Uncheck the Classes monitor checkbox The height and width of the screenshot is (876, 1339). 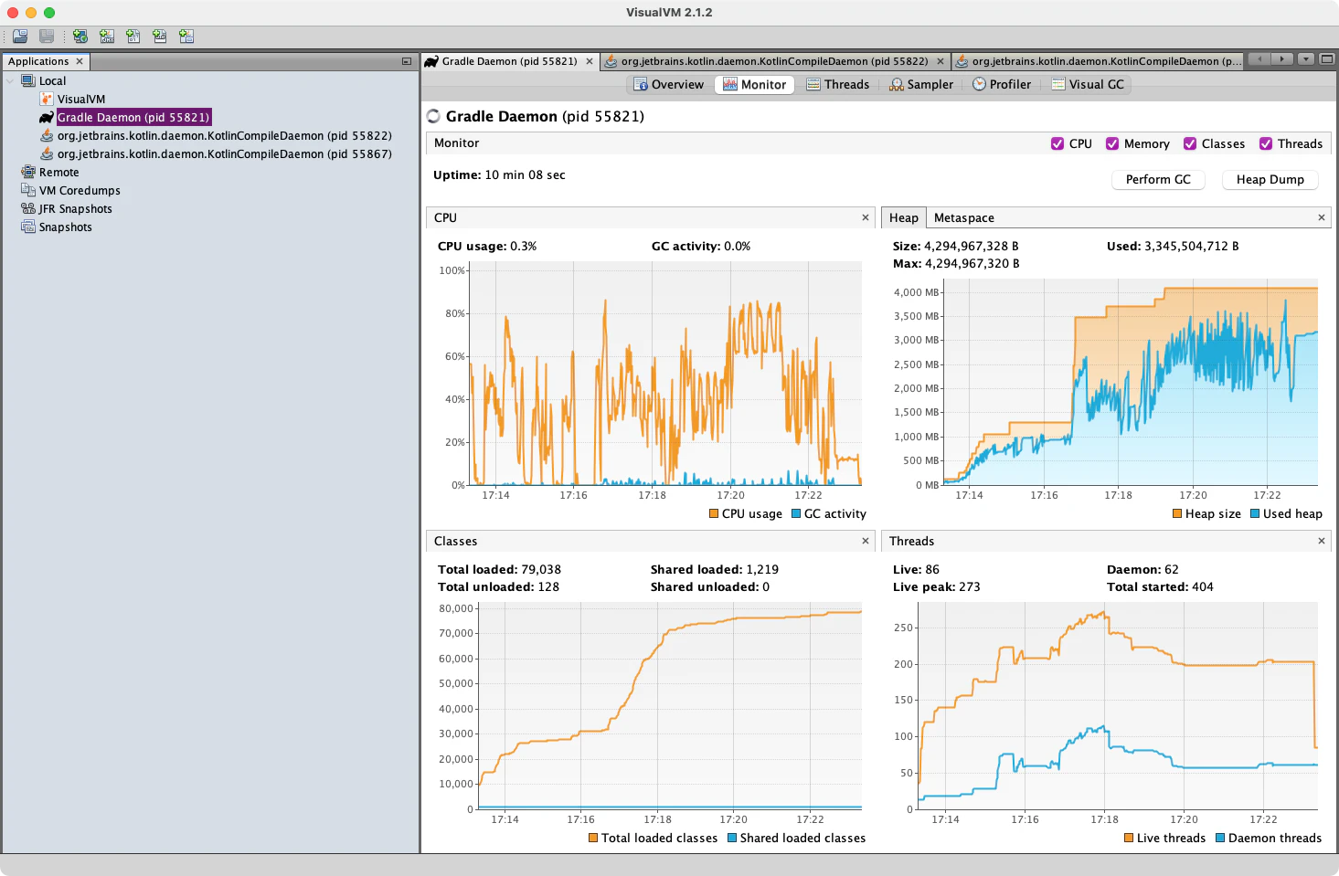[1190, 143]
